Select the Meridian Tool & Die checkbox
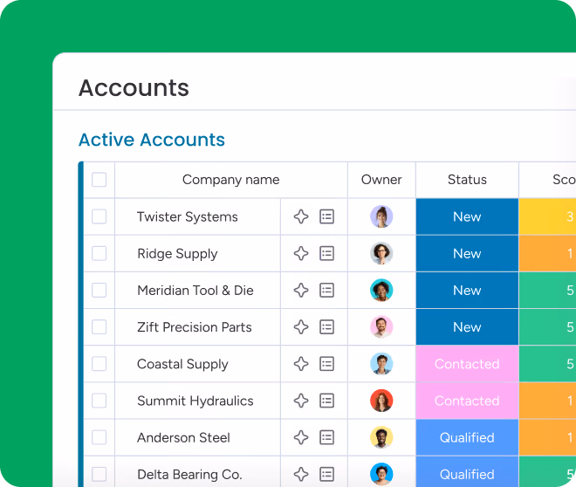Viewport: 576px width, 487px height. [x=99, y=290]
